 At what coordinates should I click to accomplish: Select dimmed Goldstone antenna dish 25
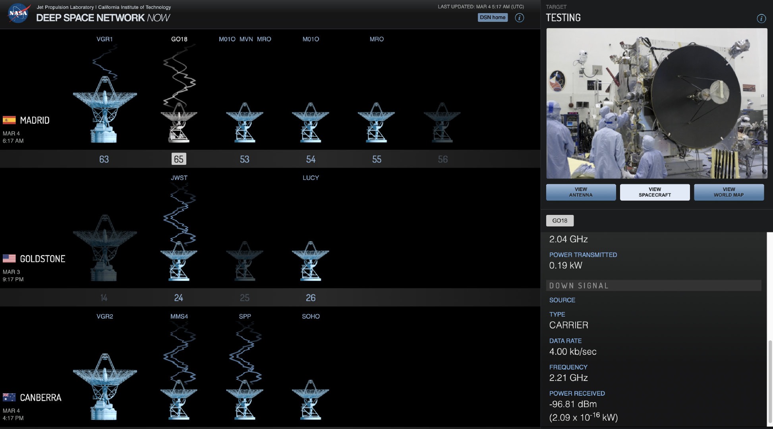coord(245,261)
